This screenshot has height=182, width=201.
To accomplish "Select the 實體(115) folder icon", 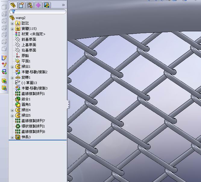I will pos(18,29).
